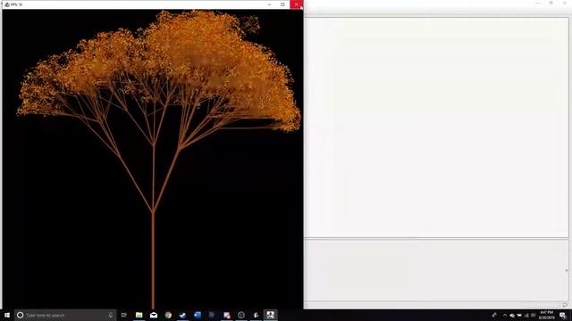Screen dimensions: 572x321
Task: Click inside the empty white background window
Action: [x=436, y=128]
